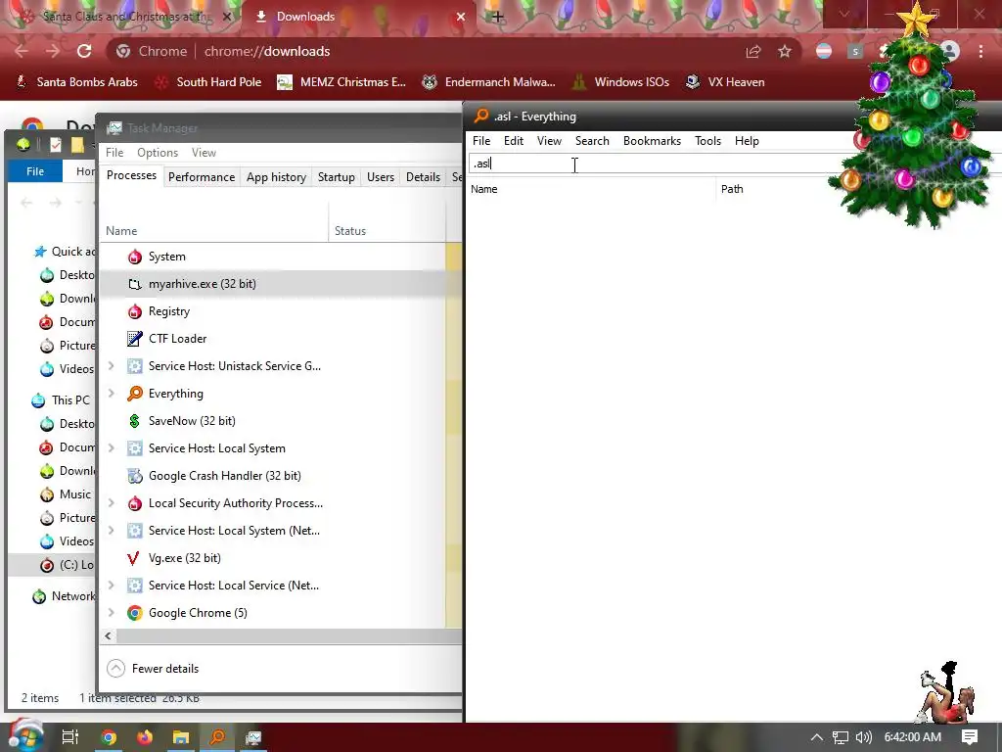Screen dimensions: 1002x752
Task: Select the CTF Loader icon
Action: point(134,339)
